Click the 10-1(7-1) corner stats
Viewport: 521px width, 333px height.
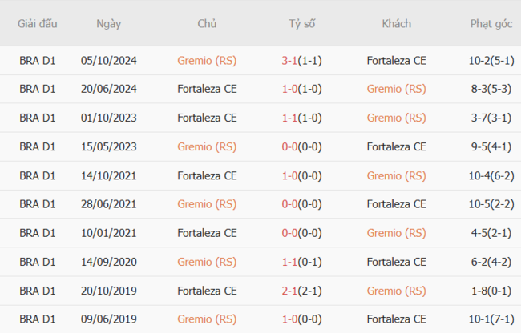[x=491, y=319]
